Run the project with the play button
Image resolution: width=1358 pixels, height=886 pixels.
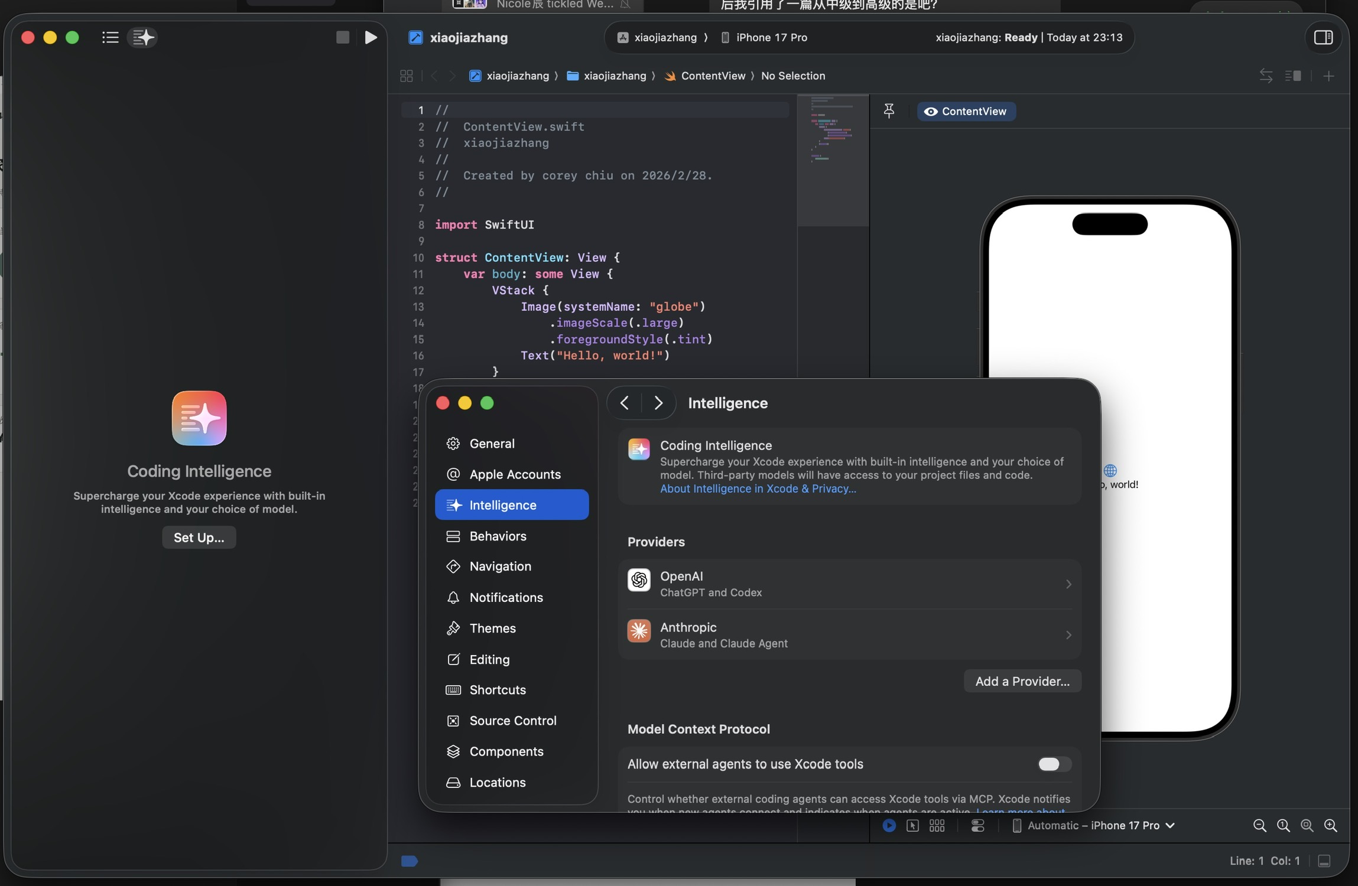click(x=371, y=37)
